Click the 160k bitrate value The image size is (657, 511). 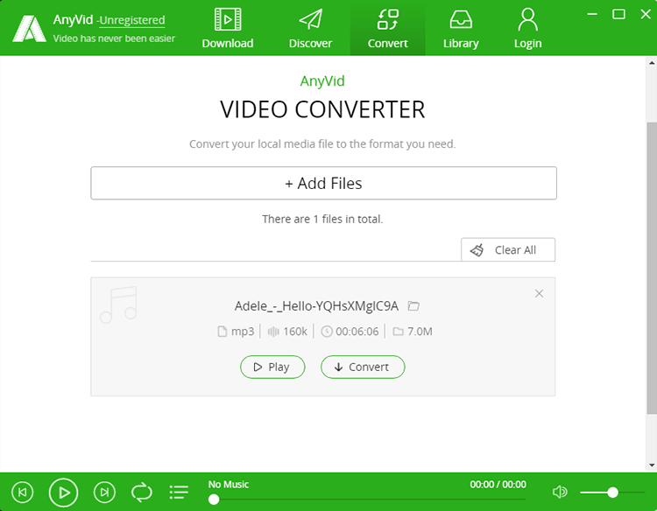(295, 332)
